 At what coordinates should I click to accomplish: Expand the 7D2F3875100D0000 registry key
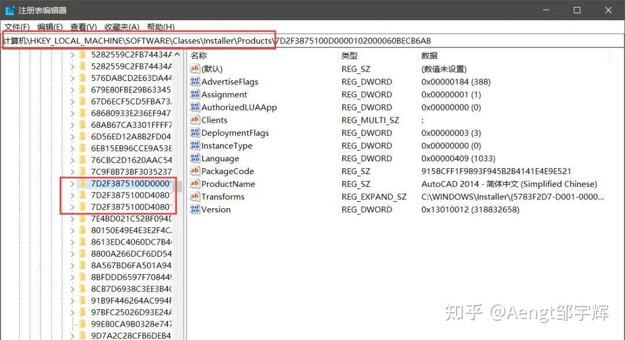pyautogui.click(x=71, y=184)
